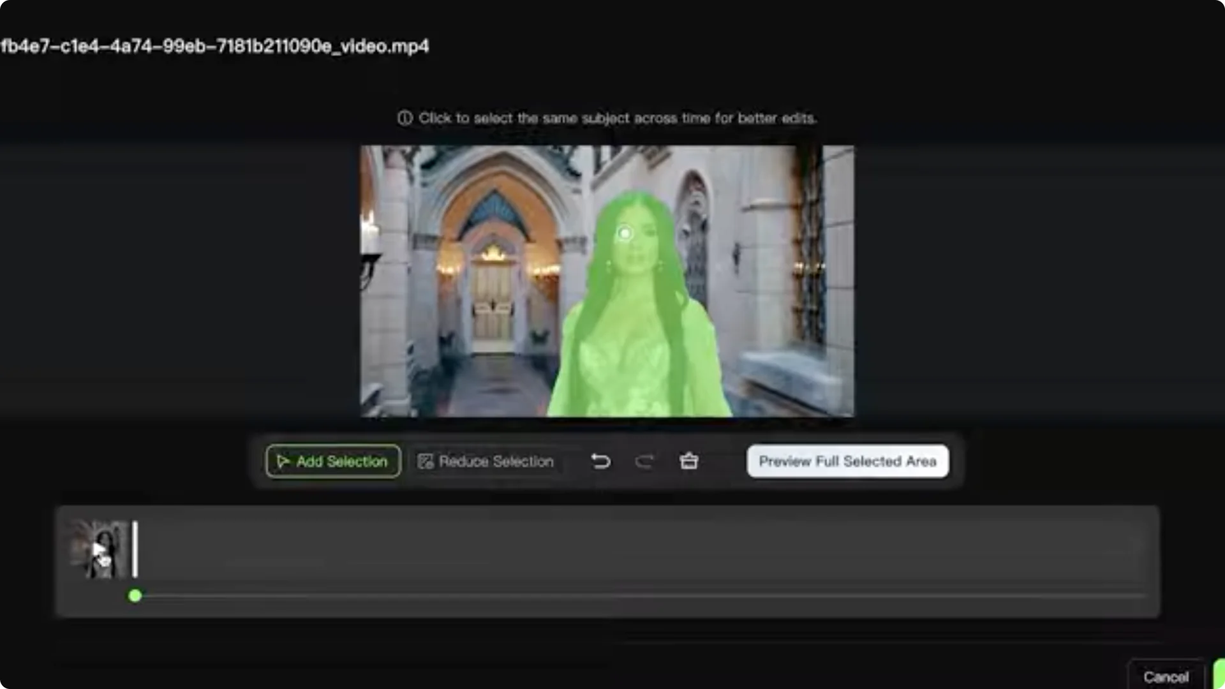Click the Cancel button
The height and width of the screenshot is (689, 1225).
tap(1166, 676)
